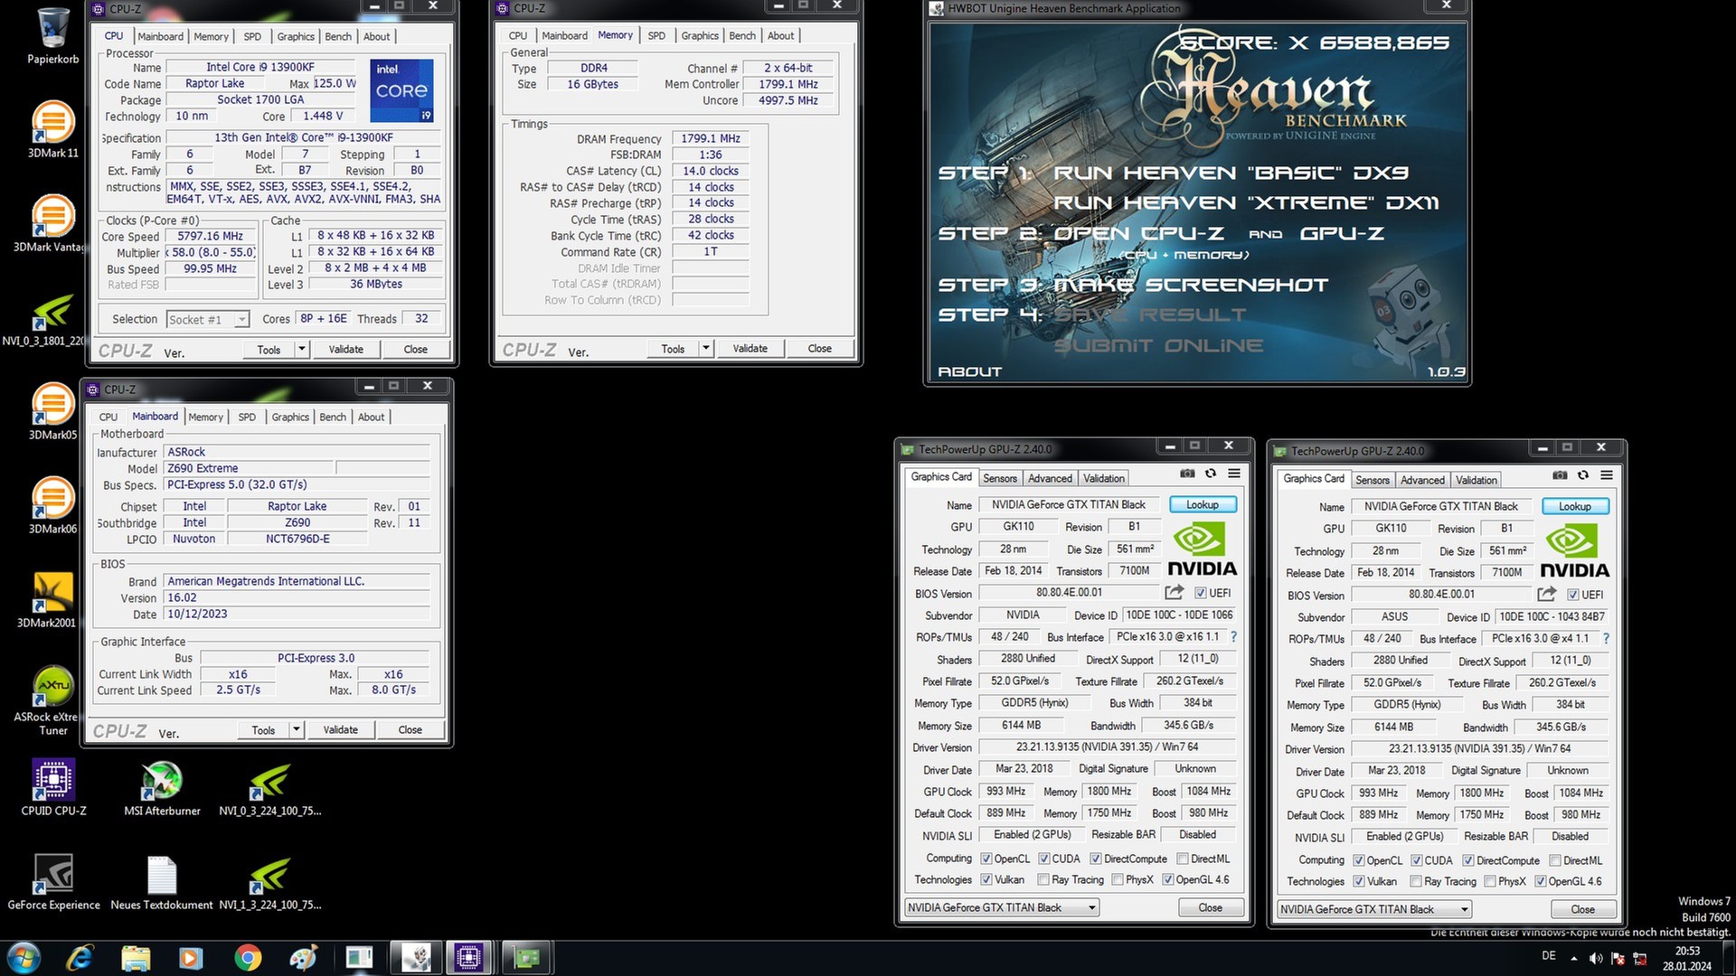Switch to Sensors tab in left GPU-Z
The width and height of the screenshot is (1736, 976).
point(1000,479)
